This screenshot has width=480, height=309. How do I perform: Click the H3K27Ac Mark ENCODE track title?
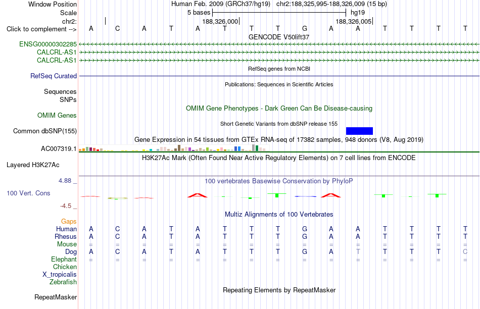click(279, 158)
